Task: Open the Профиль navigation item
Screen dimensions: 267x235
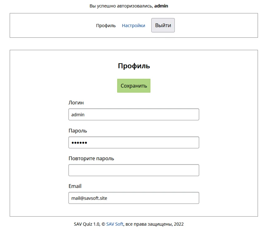Action: [106, 26]
